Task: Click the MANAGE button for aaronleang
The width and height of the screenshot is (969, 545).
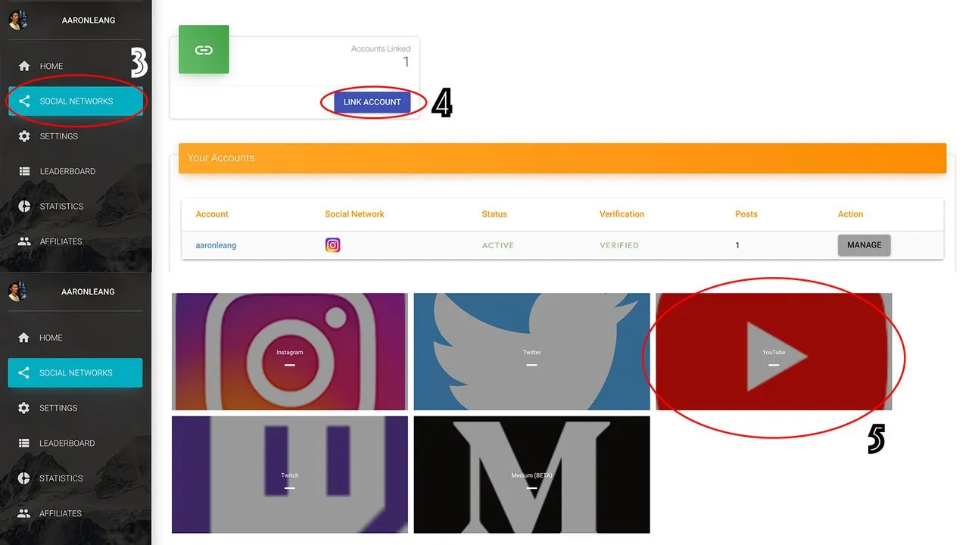Action: (864, 245)
